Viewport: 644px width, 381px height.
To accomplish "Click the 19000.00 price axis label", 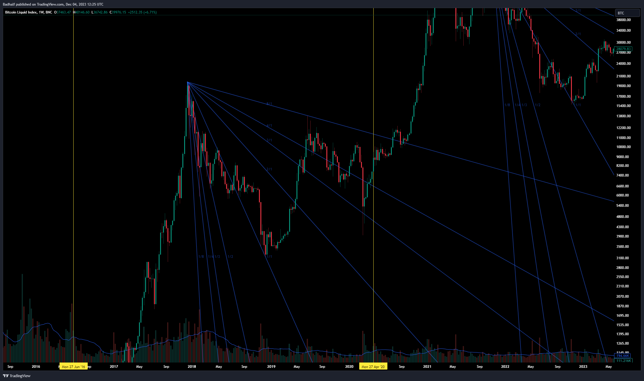I will click(x=623, y=86).
